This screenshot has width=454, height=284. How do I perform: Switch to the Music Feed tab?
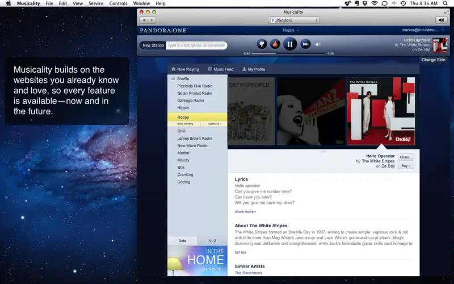pyautogui.click(x=221, y=69)
